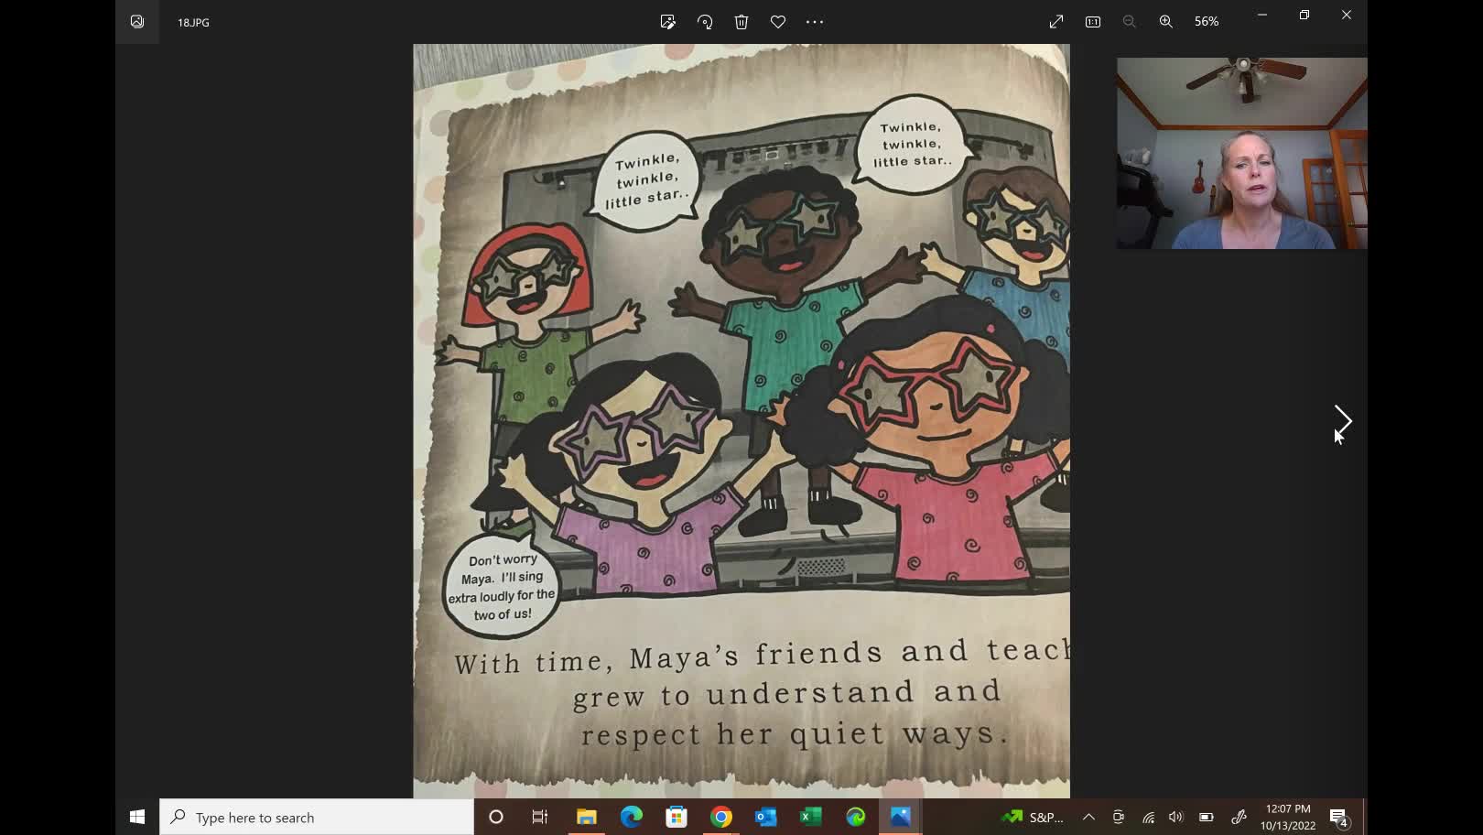The width and height of the screenshot is (1483, 835).
Task: Delete the photo with the trash icon
Action: click(x=741, y=22)
